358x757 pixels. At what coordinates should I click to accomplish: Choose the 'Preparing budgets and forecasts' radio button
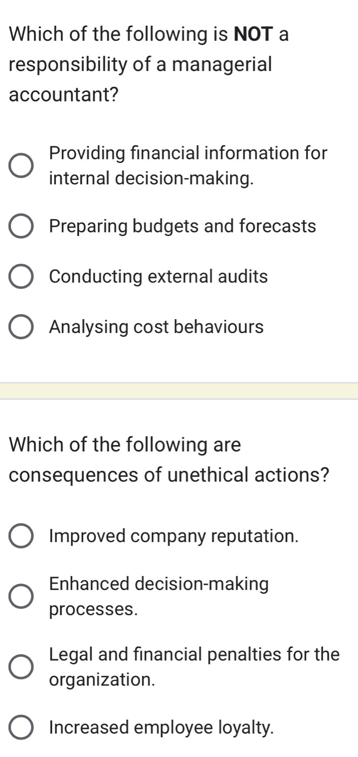click(x=21, y=226)
